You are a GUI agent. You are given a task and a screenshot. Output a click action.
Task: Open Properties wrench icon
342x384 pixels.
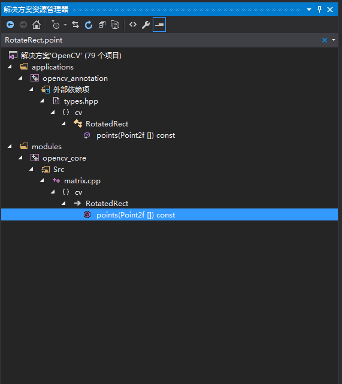click(146, 25)
